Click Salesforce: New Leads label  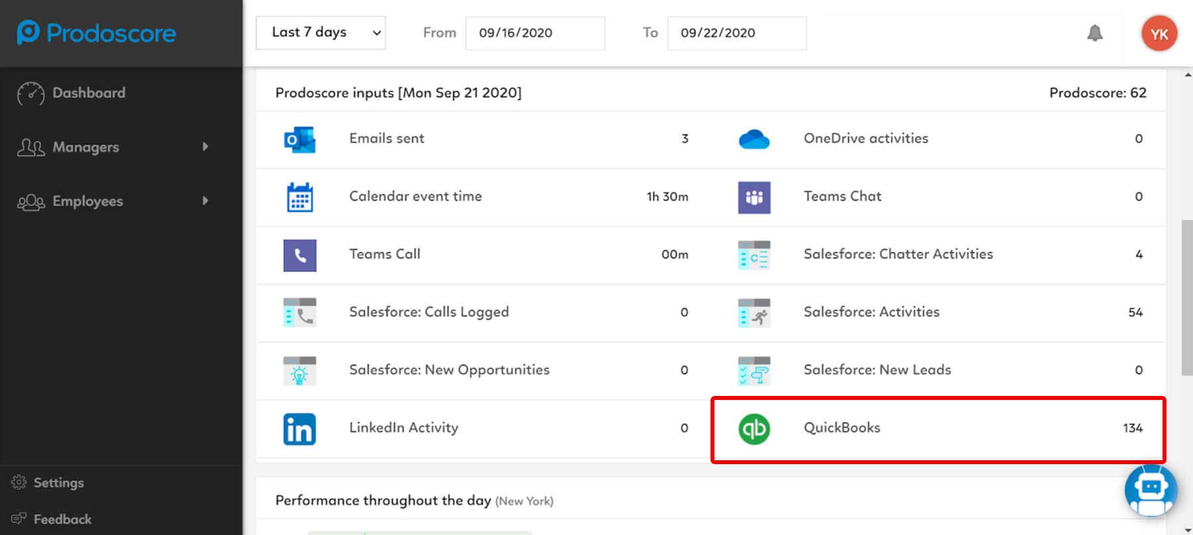[877, 369]
